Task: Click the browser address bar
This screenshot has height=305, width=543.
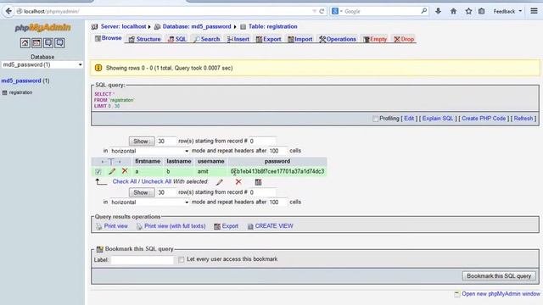Action: coord(166,11)
